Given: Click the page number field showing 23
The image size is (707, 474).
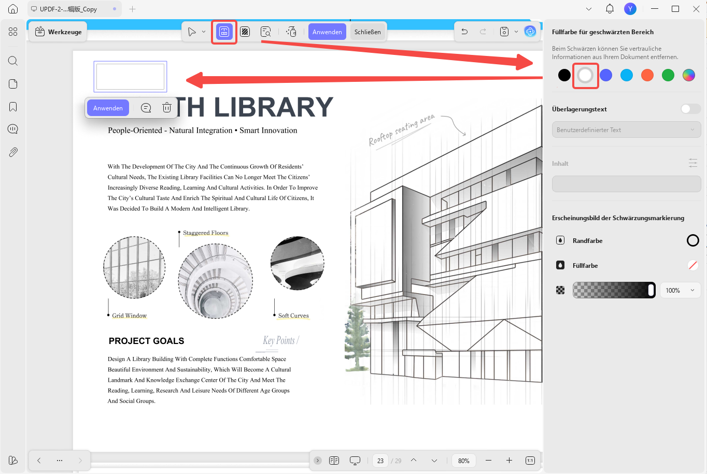Looking at the screenshot, I should (380, 461).
